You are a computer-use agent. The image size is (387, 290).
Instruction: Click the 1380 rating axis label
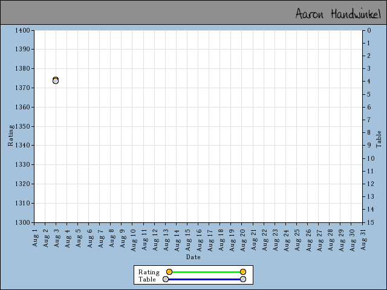pyautogui.click(x=22, y=68)
